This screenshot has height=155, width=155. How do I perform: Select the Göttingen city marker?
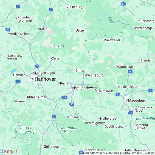[x=43, y=146]
